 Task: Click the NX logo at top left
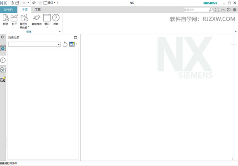click(x=3, y=3)
